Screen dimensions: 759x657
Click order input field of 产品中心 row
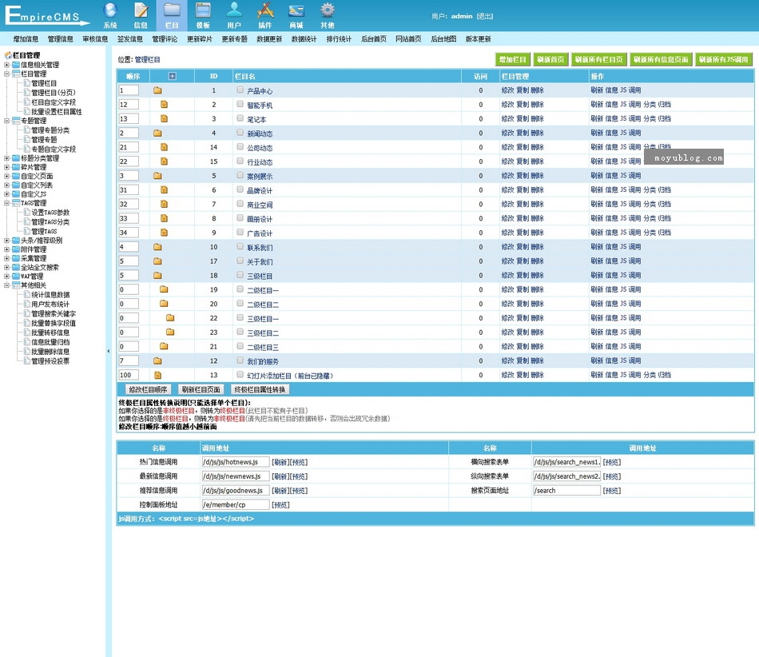point(129,90)
